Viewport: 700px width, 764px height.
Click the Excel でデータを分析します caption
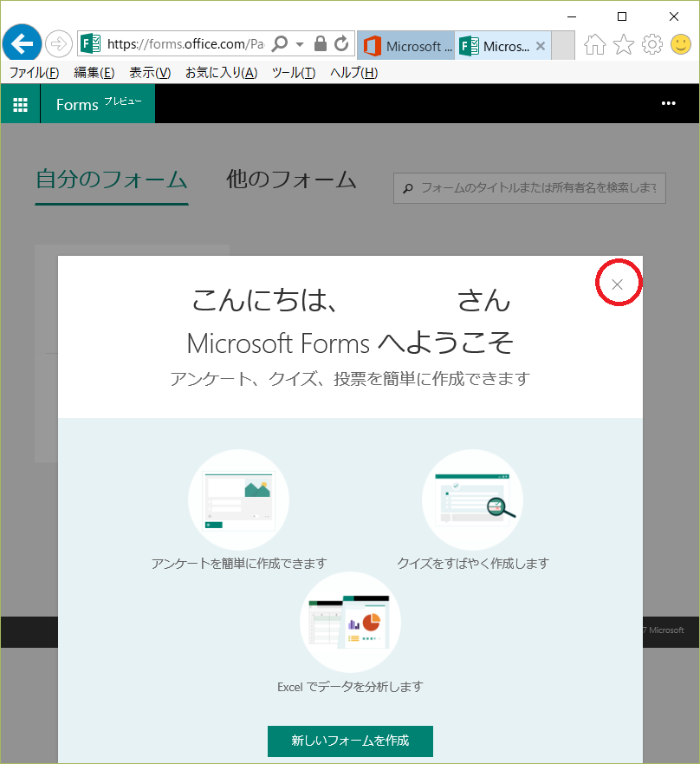pos(350,687)
